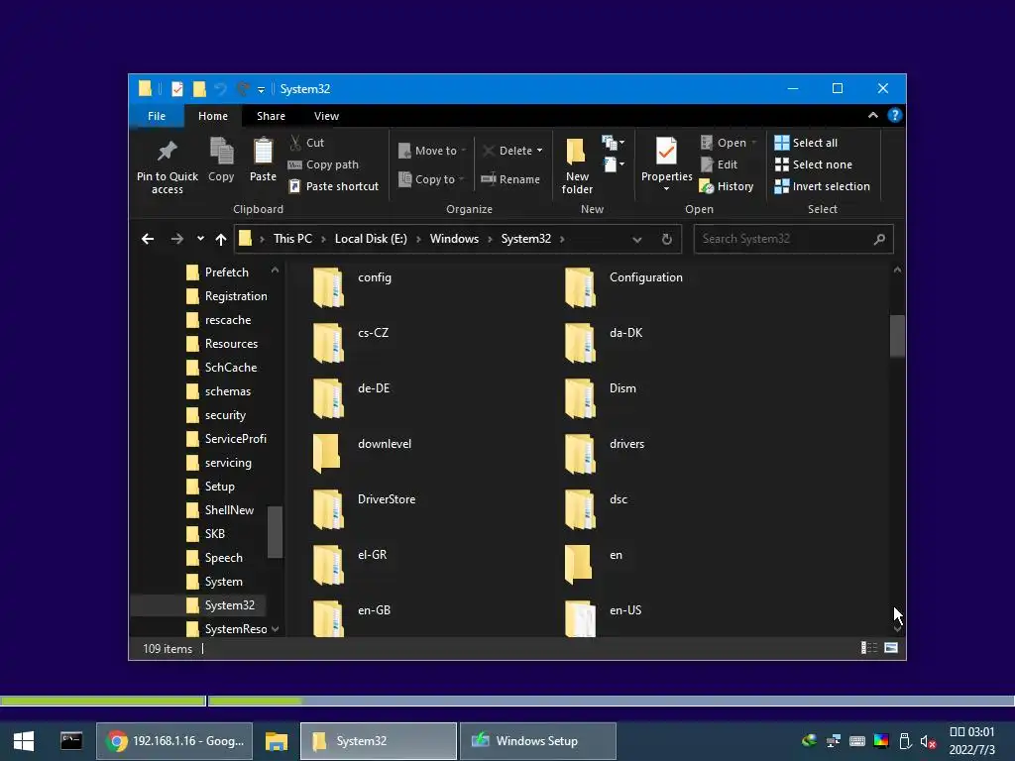This screenshot has width=1015, height=761.
Task: Click Select all
Action: point(807,143)
